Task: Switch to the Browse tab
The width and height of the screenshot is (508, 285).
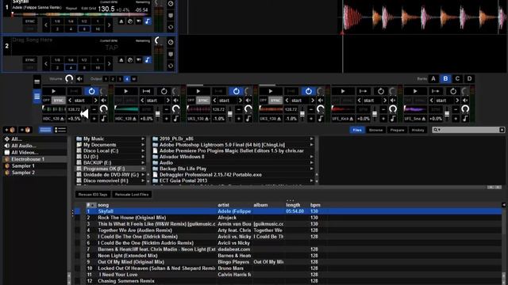Action: pyautogui.click(x=375, y=130)
